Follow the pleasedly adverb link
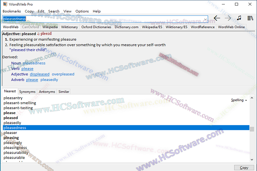 pos(49,80)
